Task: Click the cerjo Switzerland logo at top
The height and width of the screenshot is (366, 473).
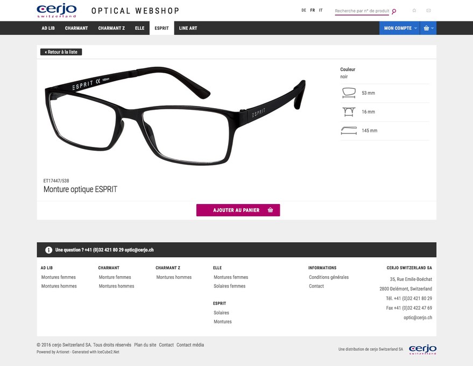Action: pyautogui.click(x=57, y=11)
